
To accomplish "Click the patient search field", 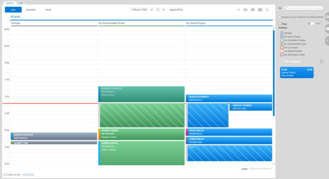I will [304, 8].
